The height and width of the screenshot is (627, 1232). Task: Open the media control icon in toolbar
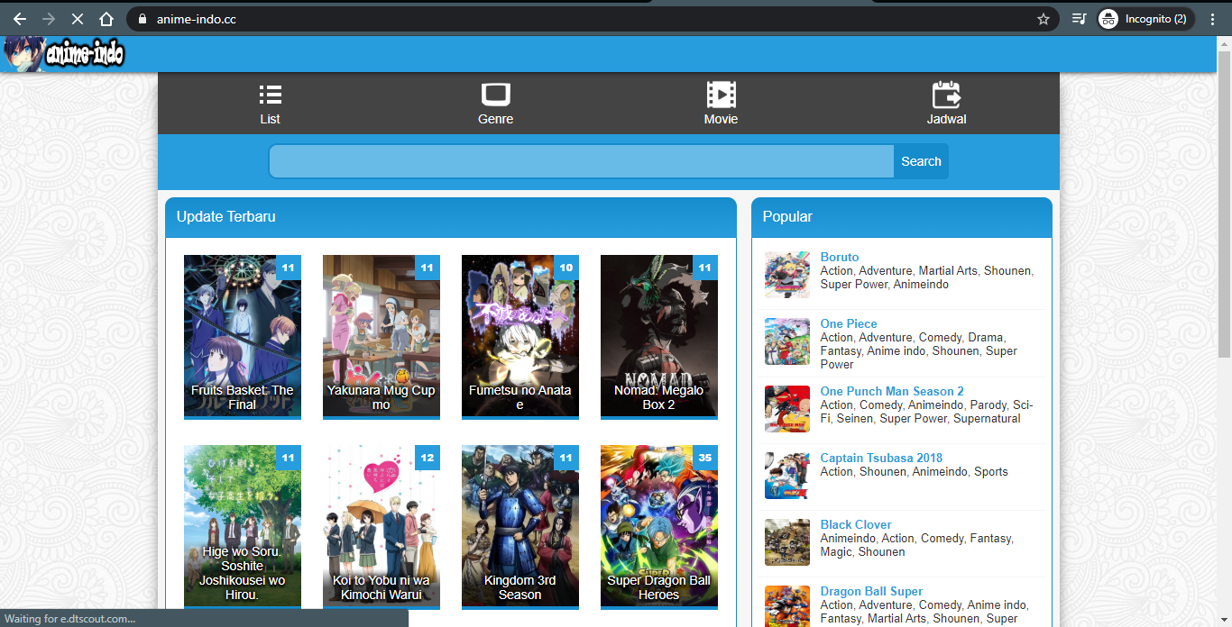pyautogui.click(x=1079, y=19)
